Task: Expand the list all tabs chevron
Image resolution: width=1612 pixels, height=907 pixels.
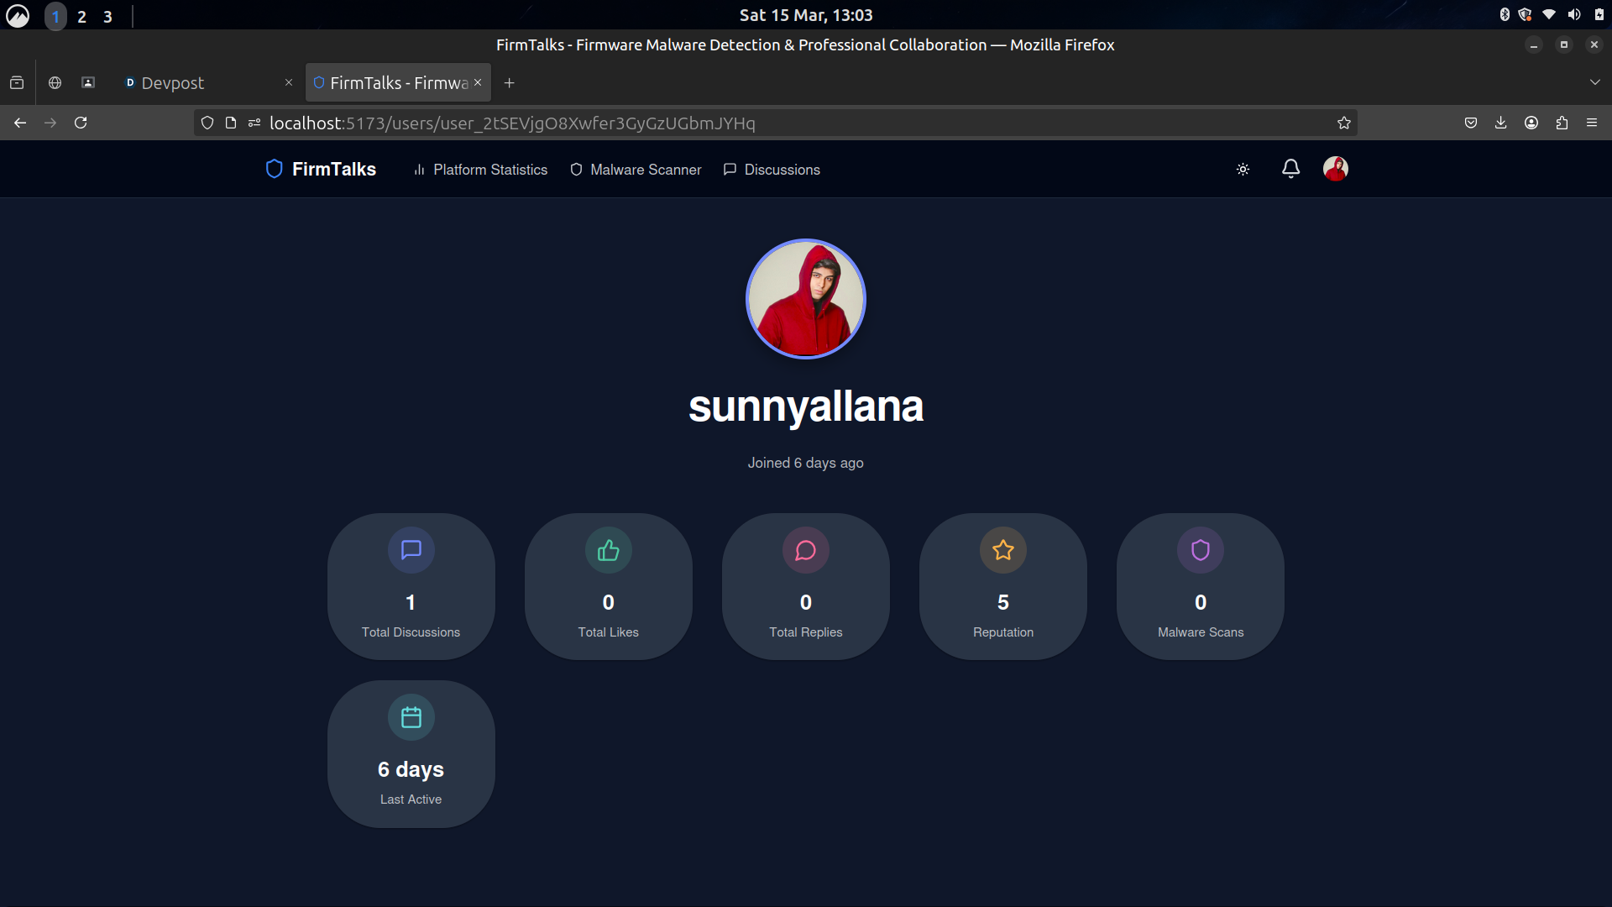Action: 1594,82
